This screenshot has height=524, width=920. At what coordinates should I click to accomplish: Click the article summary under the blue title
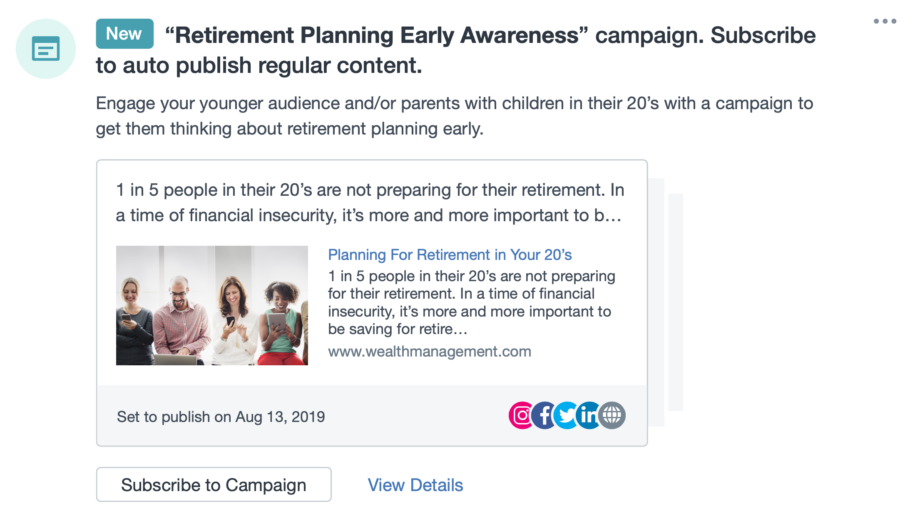click(x=471, y=302)
